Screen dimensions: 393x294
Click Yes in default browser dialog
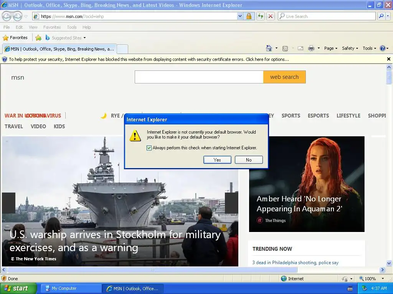pyautogui.click(x=217, y=160)
